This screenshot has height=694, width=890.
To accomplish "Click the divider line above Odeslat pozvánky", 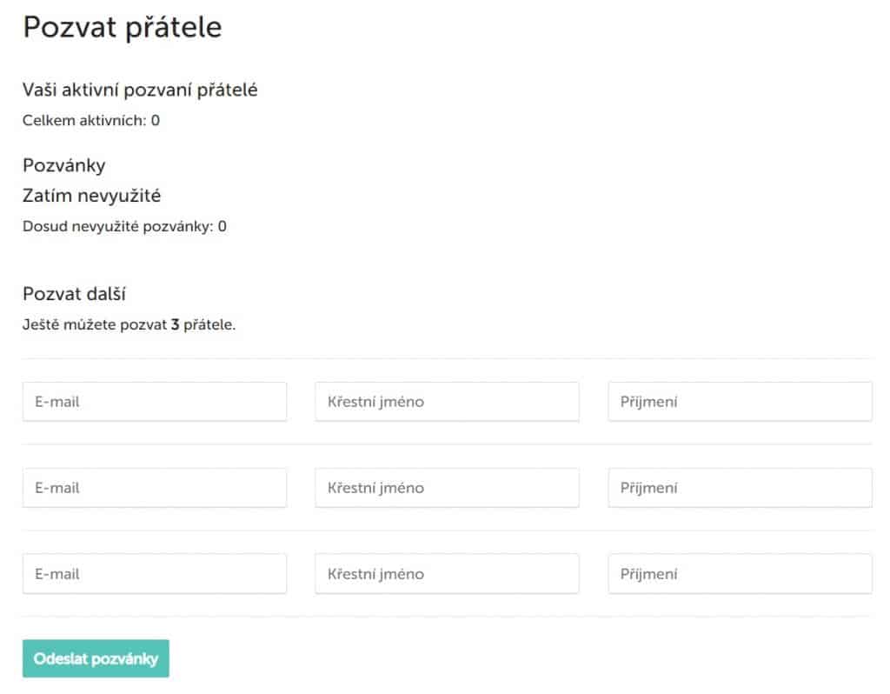I will click(447, 617).
